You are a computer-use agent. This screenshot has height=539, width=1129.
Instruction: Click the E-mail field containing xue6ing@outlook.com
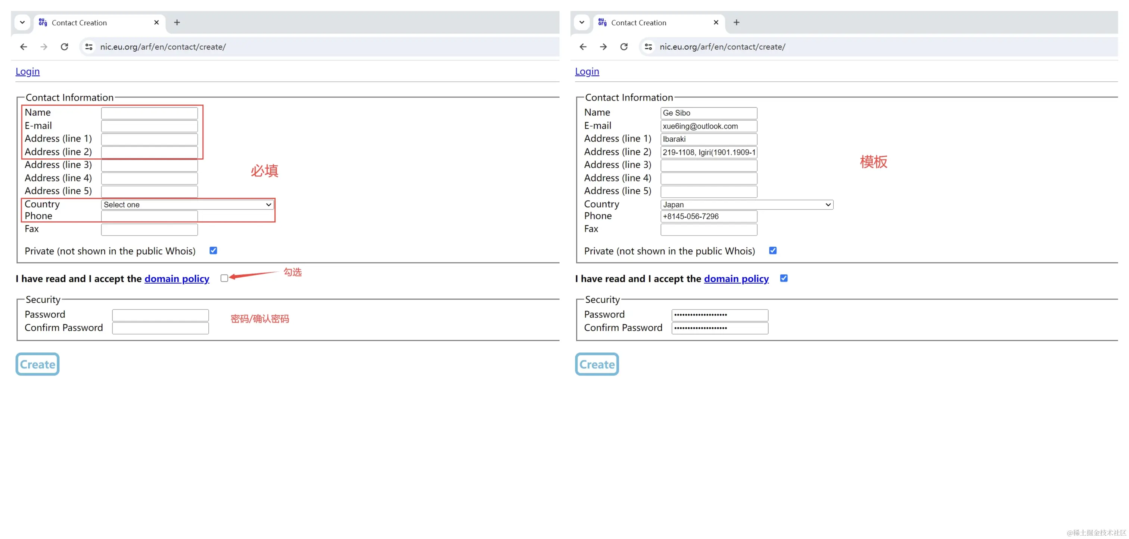point(708,126)
